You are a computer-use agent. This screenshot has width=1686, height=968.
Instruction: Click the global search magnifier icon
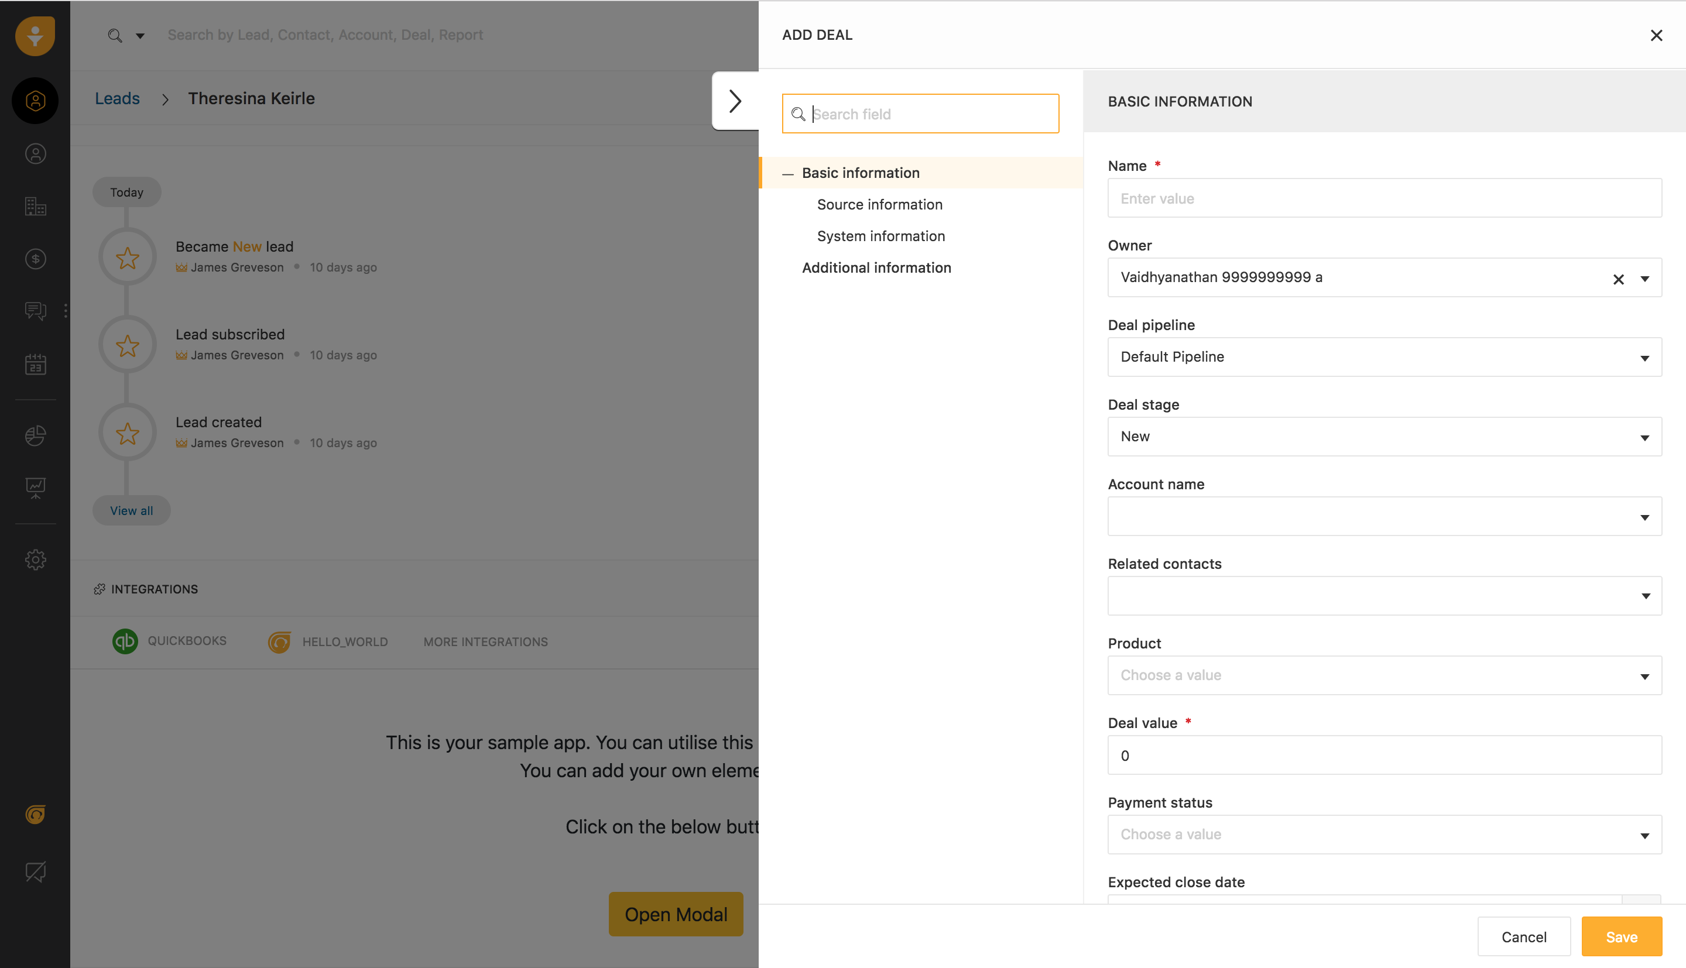[115, 35]
